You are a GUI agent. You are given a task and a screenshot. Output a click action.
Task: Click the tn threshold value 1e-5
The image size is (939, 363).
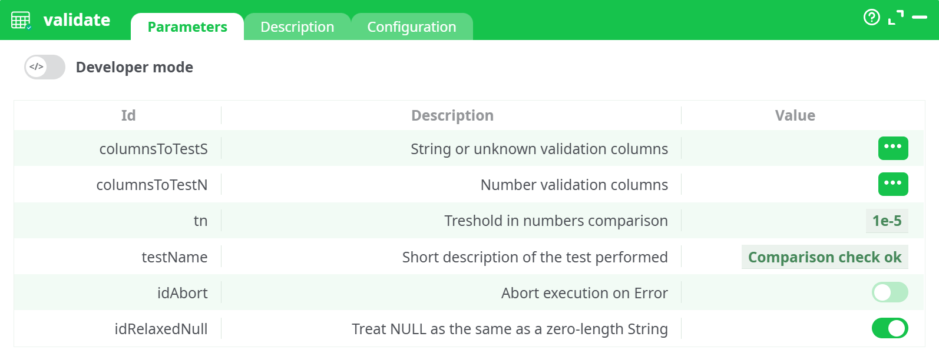click(887, 221)
